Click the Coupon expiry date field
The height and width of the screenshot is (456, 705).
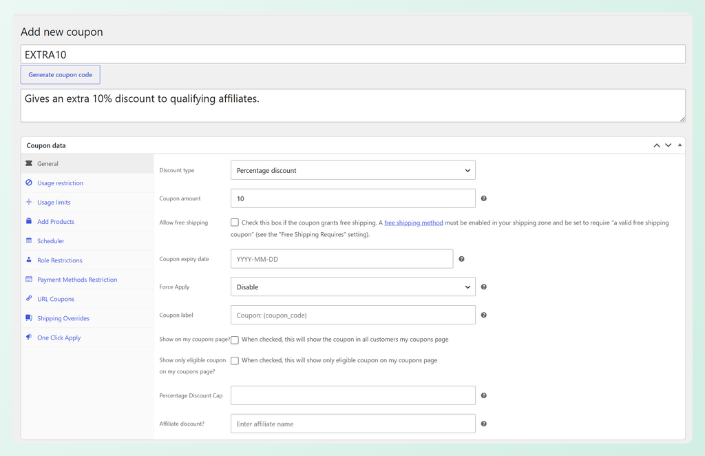click(x=341, y=259)
